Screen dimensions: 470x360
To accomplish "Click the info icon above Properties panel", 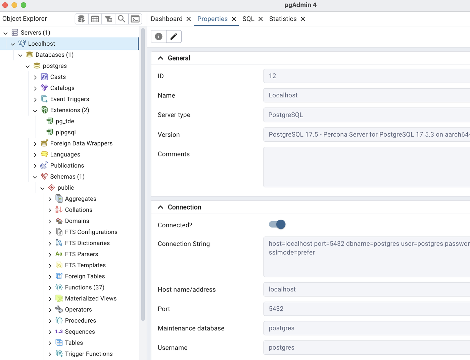I will (x=158, y=36).
